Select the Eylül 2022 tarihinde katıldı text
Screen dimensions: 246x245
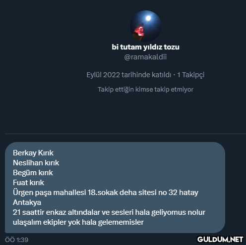129,75
